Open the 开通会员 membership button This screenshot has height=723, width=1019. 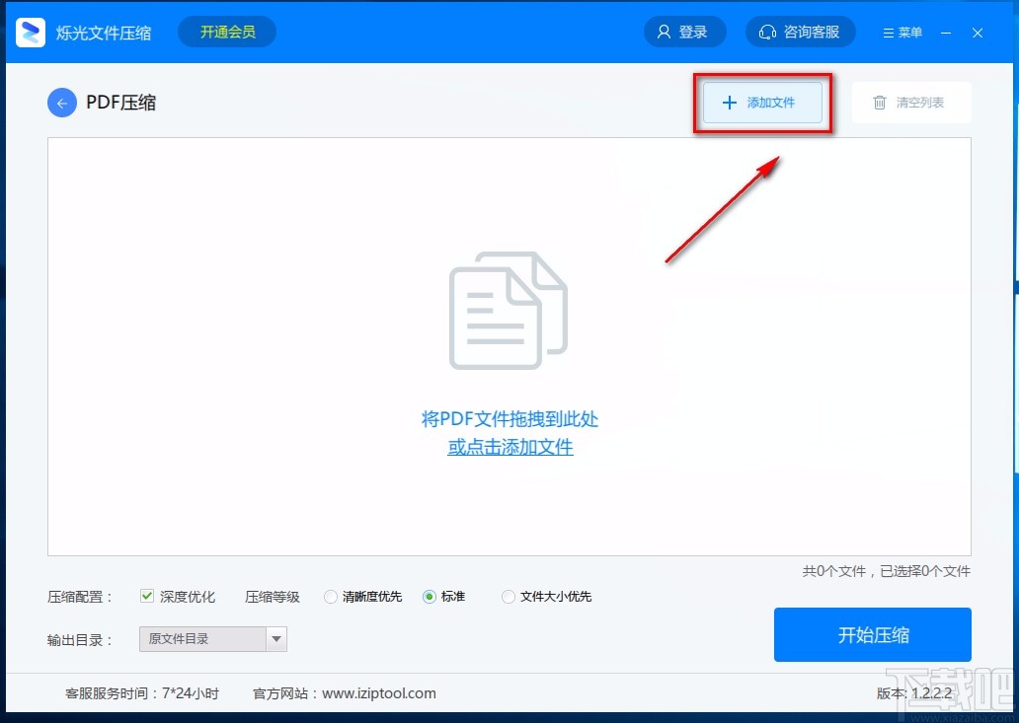click(227, 32)
